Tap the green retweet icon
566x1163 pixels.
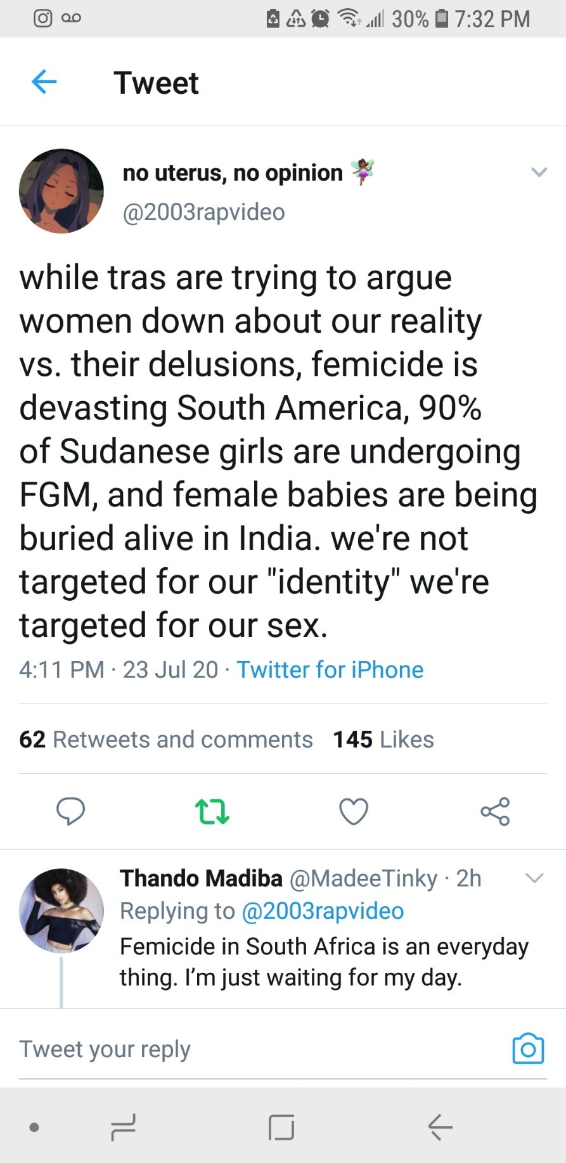click(212, 811)
